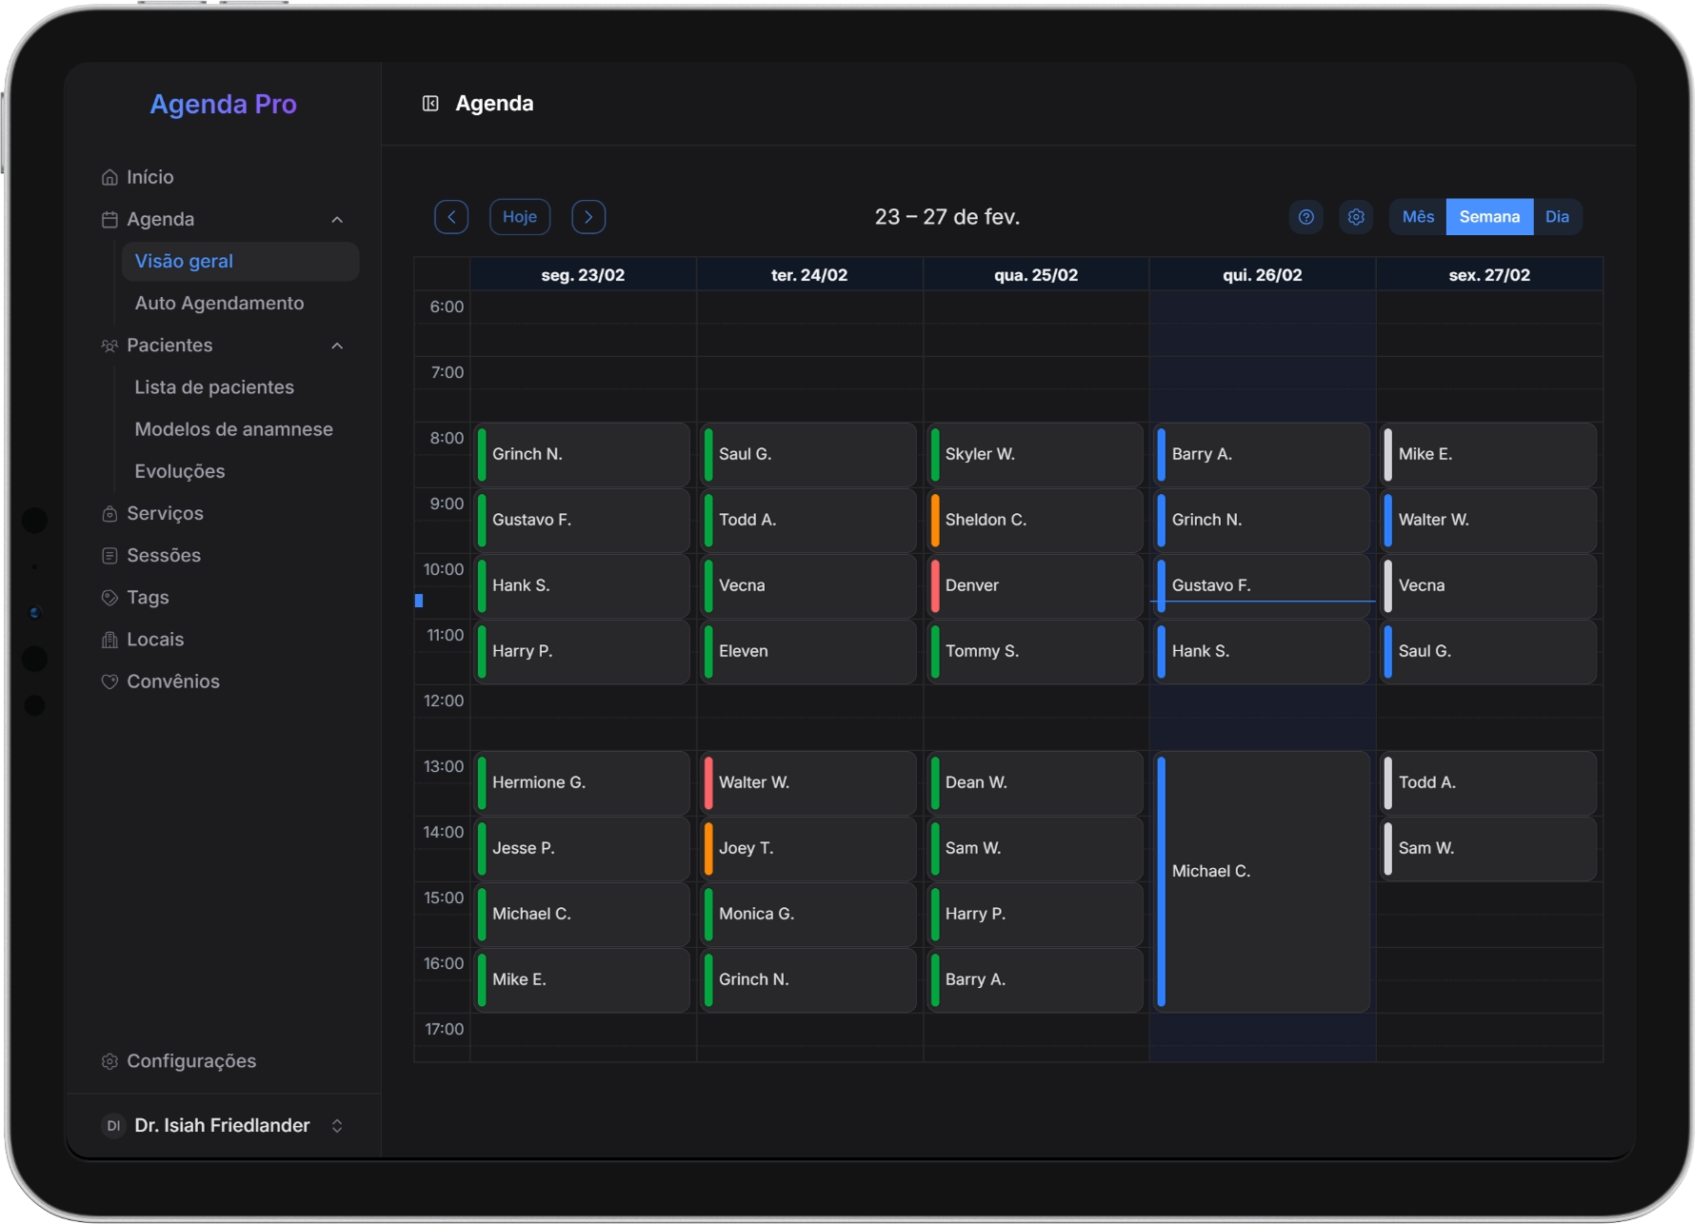
Task: Collapse the Agenda sidebar section
Action: (337, 220)
